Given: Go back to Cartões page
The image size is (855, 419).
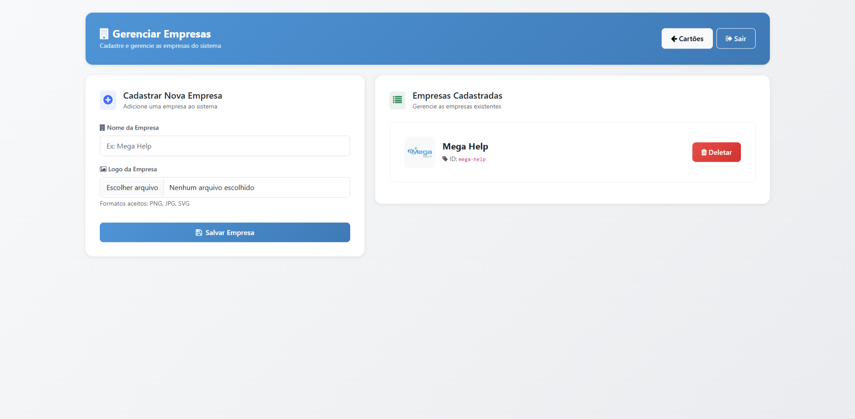Looking at the screenshot, I should (x=687, y=39).
